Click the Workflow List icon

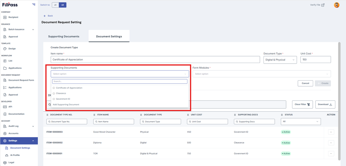[x=5, y=61]
